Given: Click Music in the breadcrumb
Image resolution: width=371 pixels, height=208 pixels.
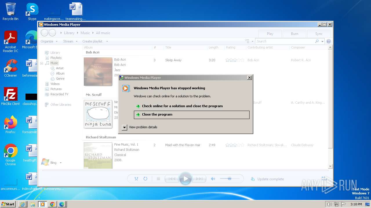Looking at the screenshot, I should (x=85, y=33).
